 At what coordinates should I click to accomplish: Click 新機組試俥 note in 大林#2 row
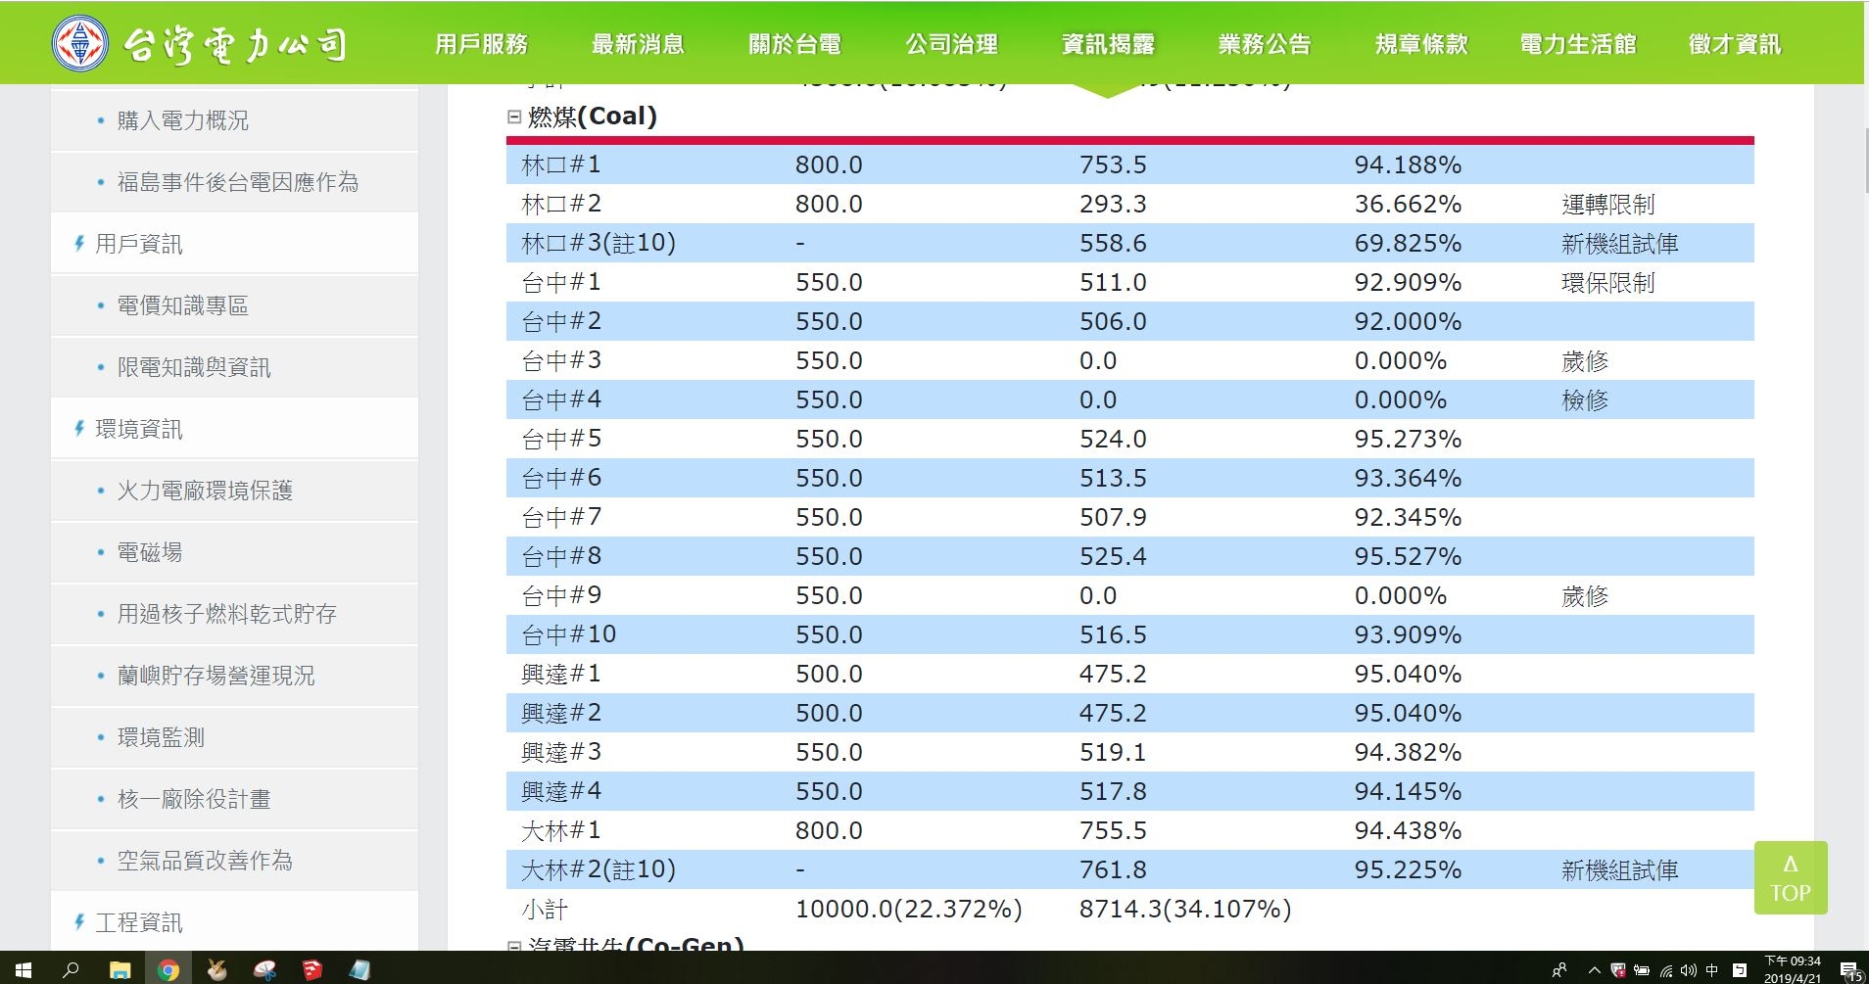[x=1619, y=870]
